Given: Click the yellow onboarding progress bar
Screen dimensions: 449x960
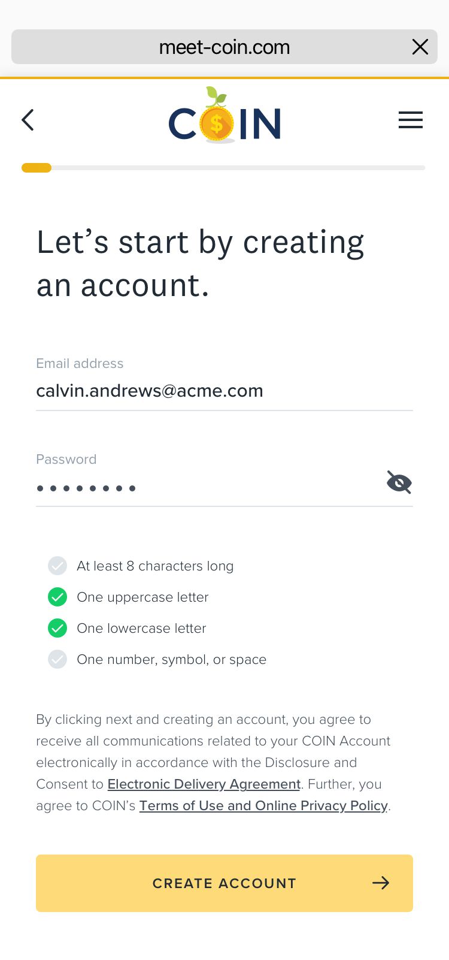Looking at the screenshot, I should (x=37, y=168).
